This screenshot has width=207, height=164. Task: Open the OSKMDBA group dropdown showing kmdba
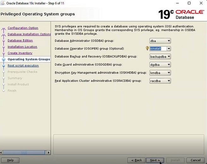pyautogui.click(x=160, y=73)
